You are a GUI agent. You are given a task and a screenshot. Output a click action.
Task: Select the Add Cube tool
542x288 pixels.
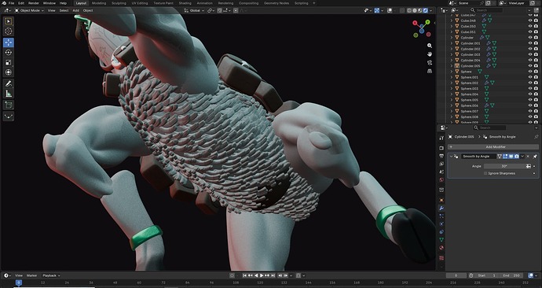pyautogui.click(x=9, y=105)
